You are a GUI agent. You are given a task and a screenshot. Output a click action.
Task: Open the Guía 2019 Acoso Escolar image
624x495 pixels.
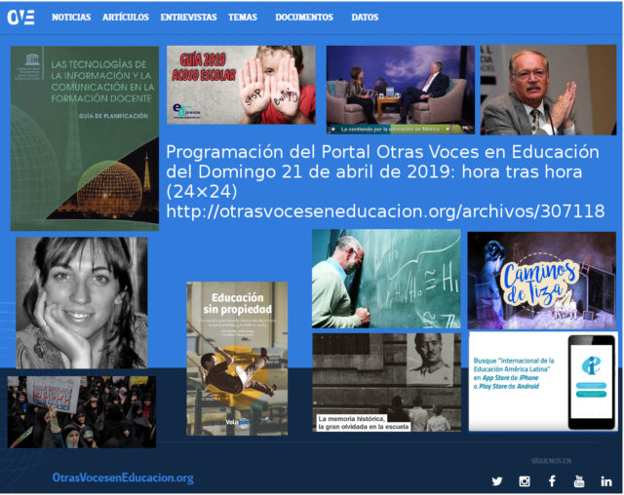241,85
